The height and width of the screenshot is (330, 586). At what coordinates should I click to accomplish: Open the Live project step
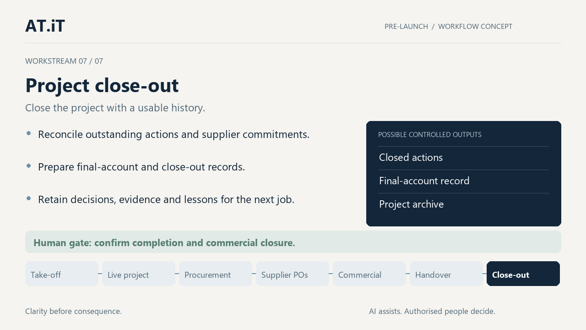pos(139,274)
